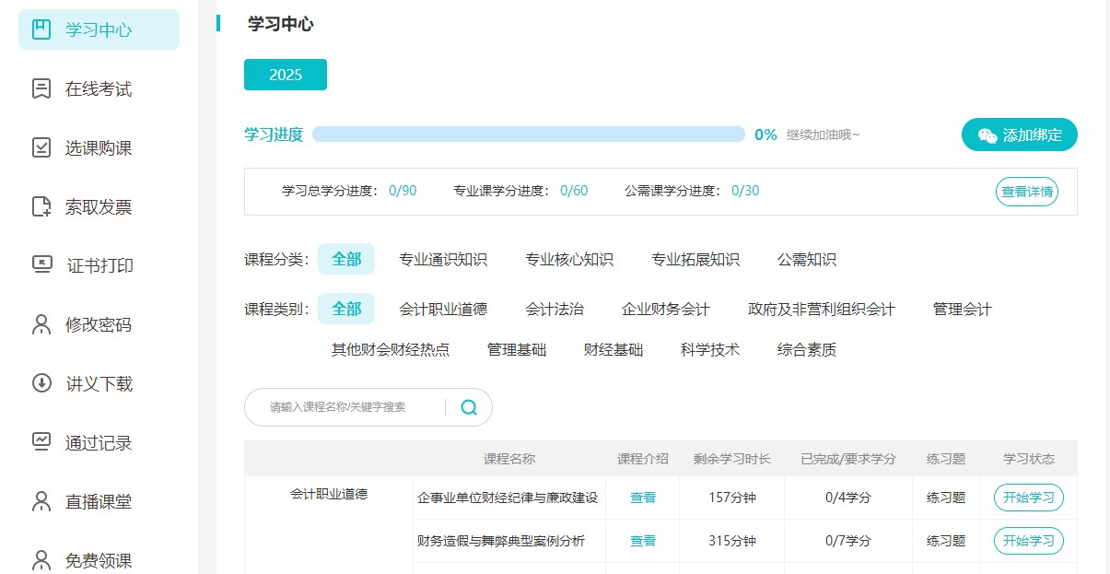Open 证书打印 in the sidebar
The width and height of the screenshot is (1110, 574).
click(39, 265)
